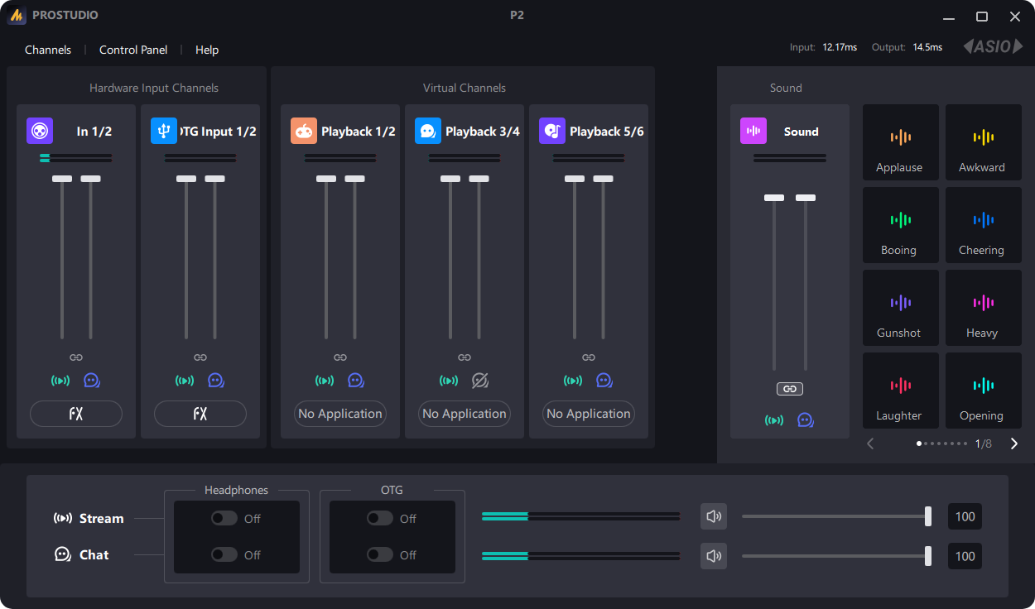
Task: Click the Stream output volume slider handle
Action: 928,516
